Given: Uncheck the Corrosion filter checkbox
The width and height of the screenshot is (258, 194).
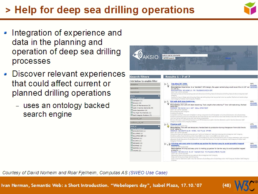Looking at the screenshot, I should click(x=132, y=100).
